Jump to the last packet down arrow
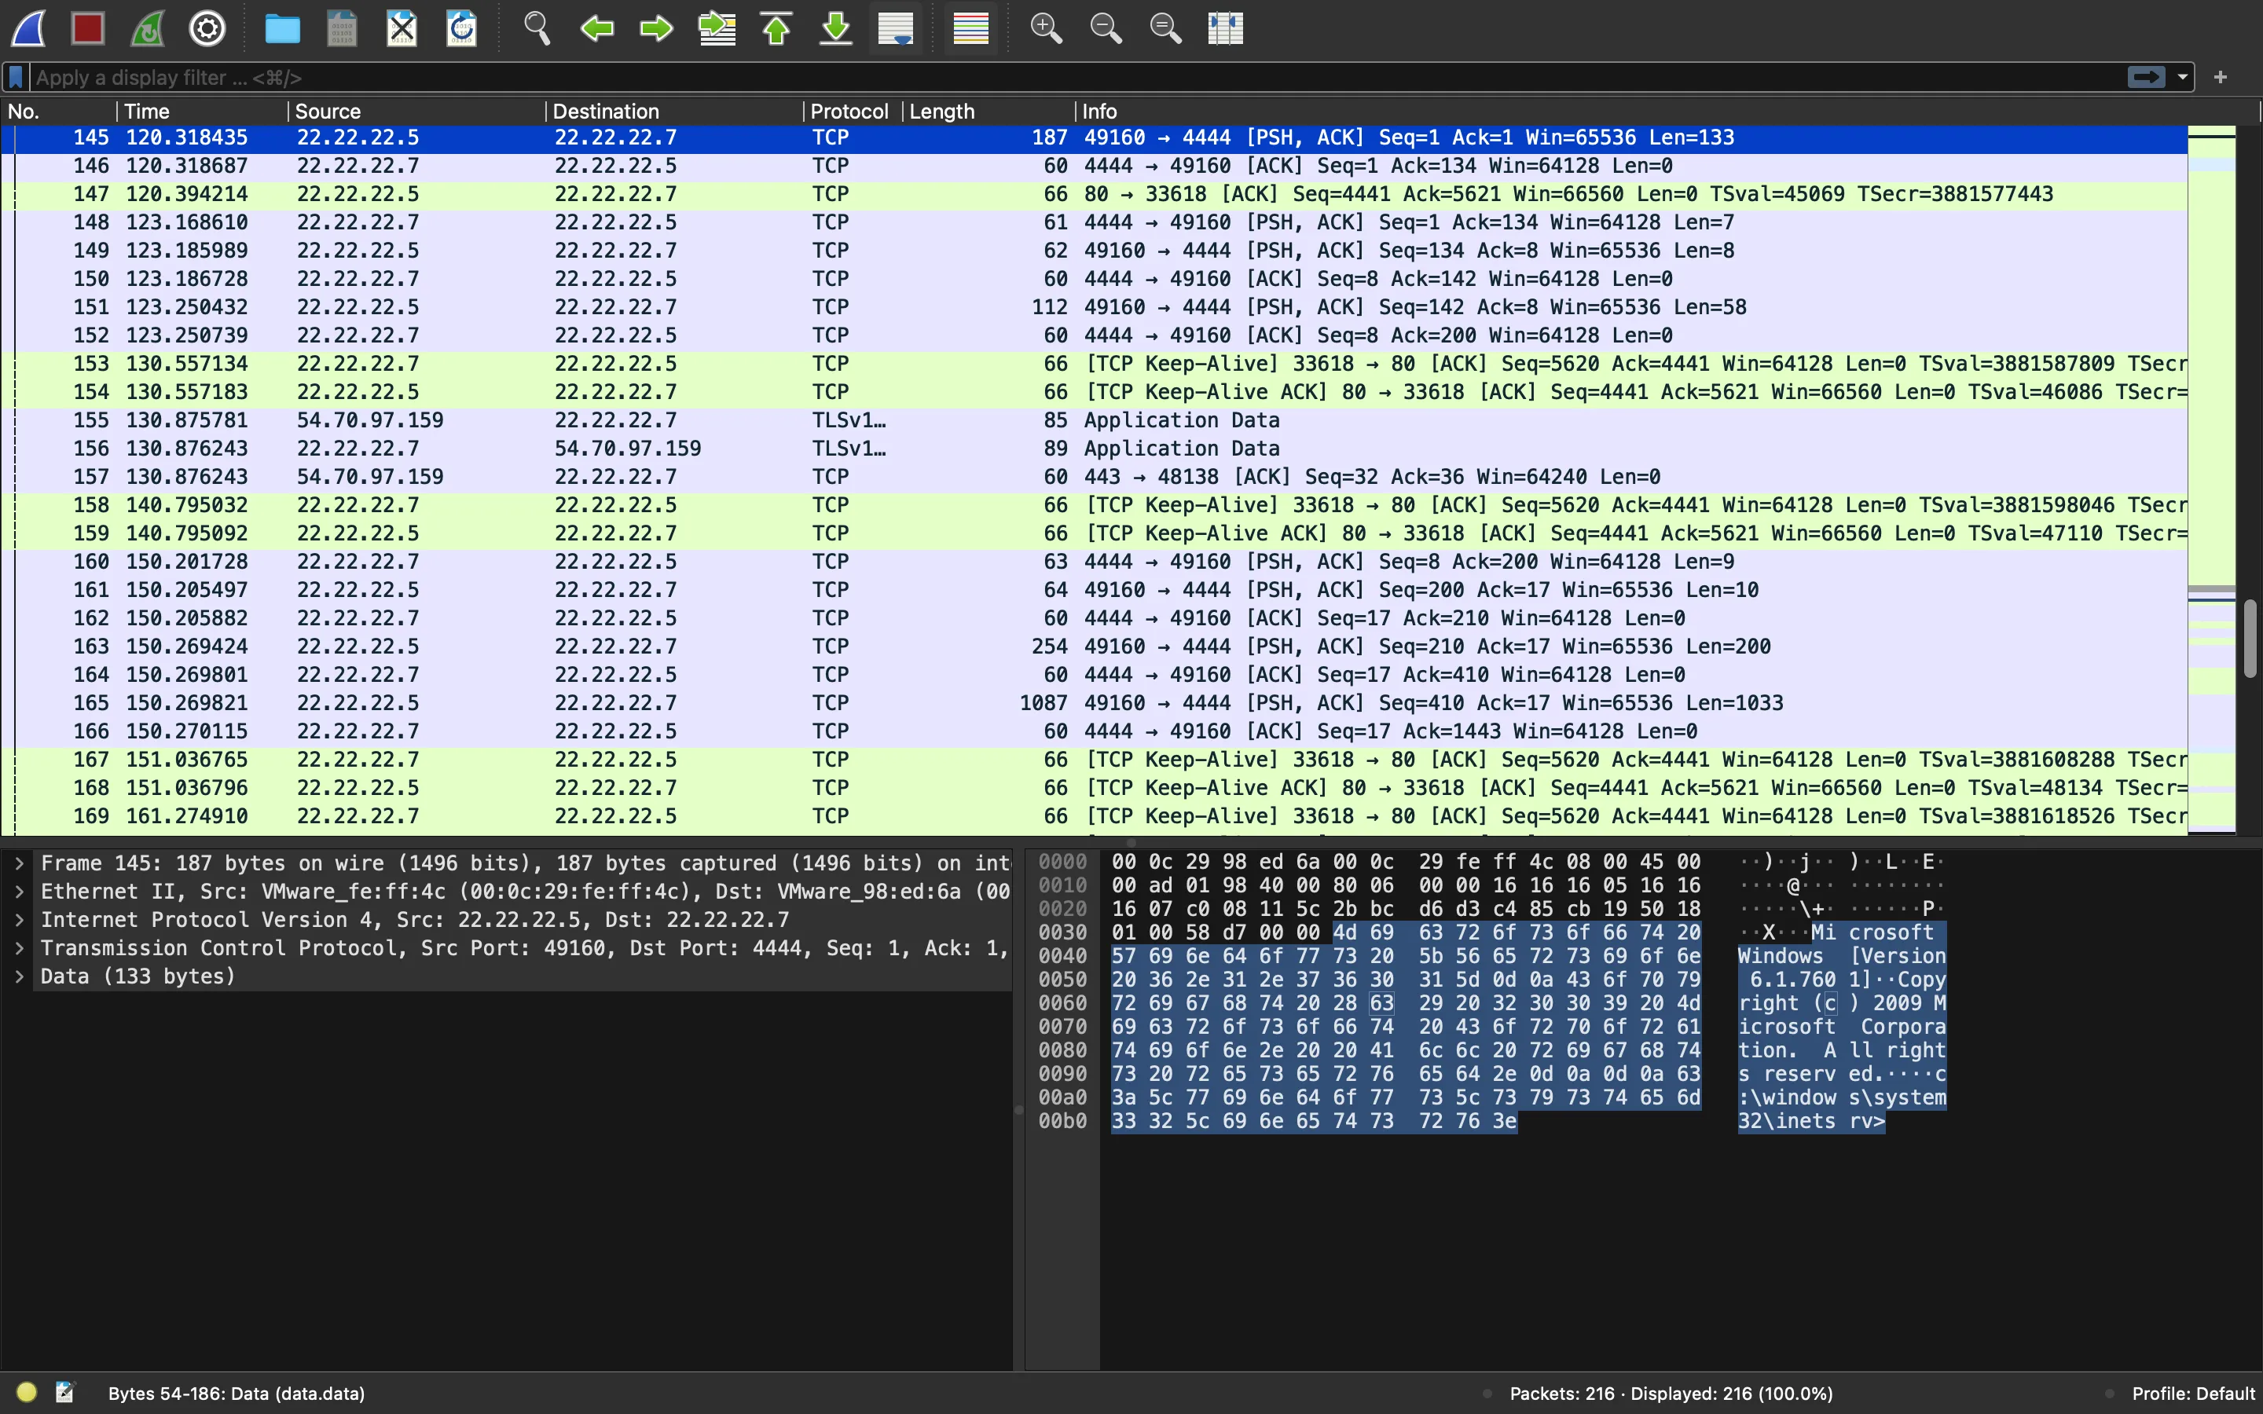This screenshot has width=2263, height=1414. 836,28
